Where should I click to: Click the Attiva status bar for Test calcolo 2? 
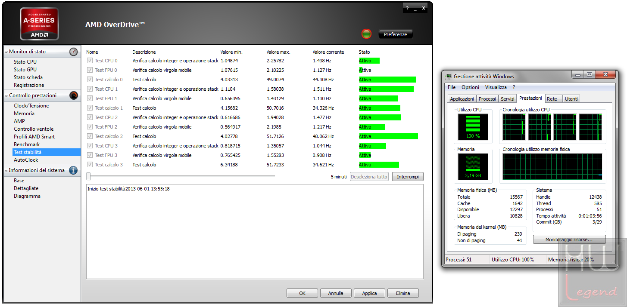[x=388, y=136]
